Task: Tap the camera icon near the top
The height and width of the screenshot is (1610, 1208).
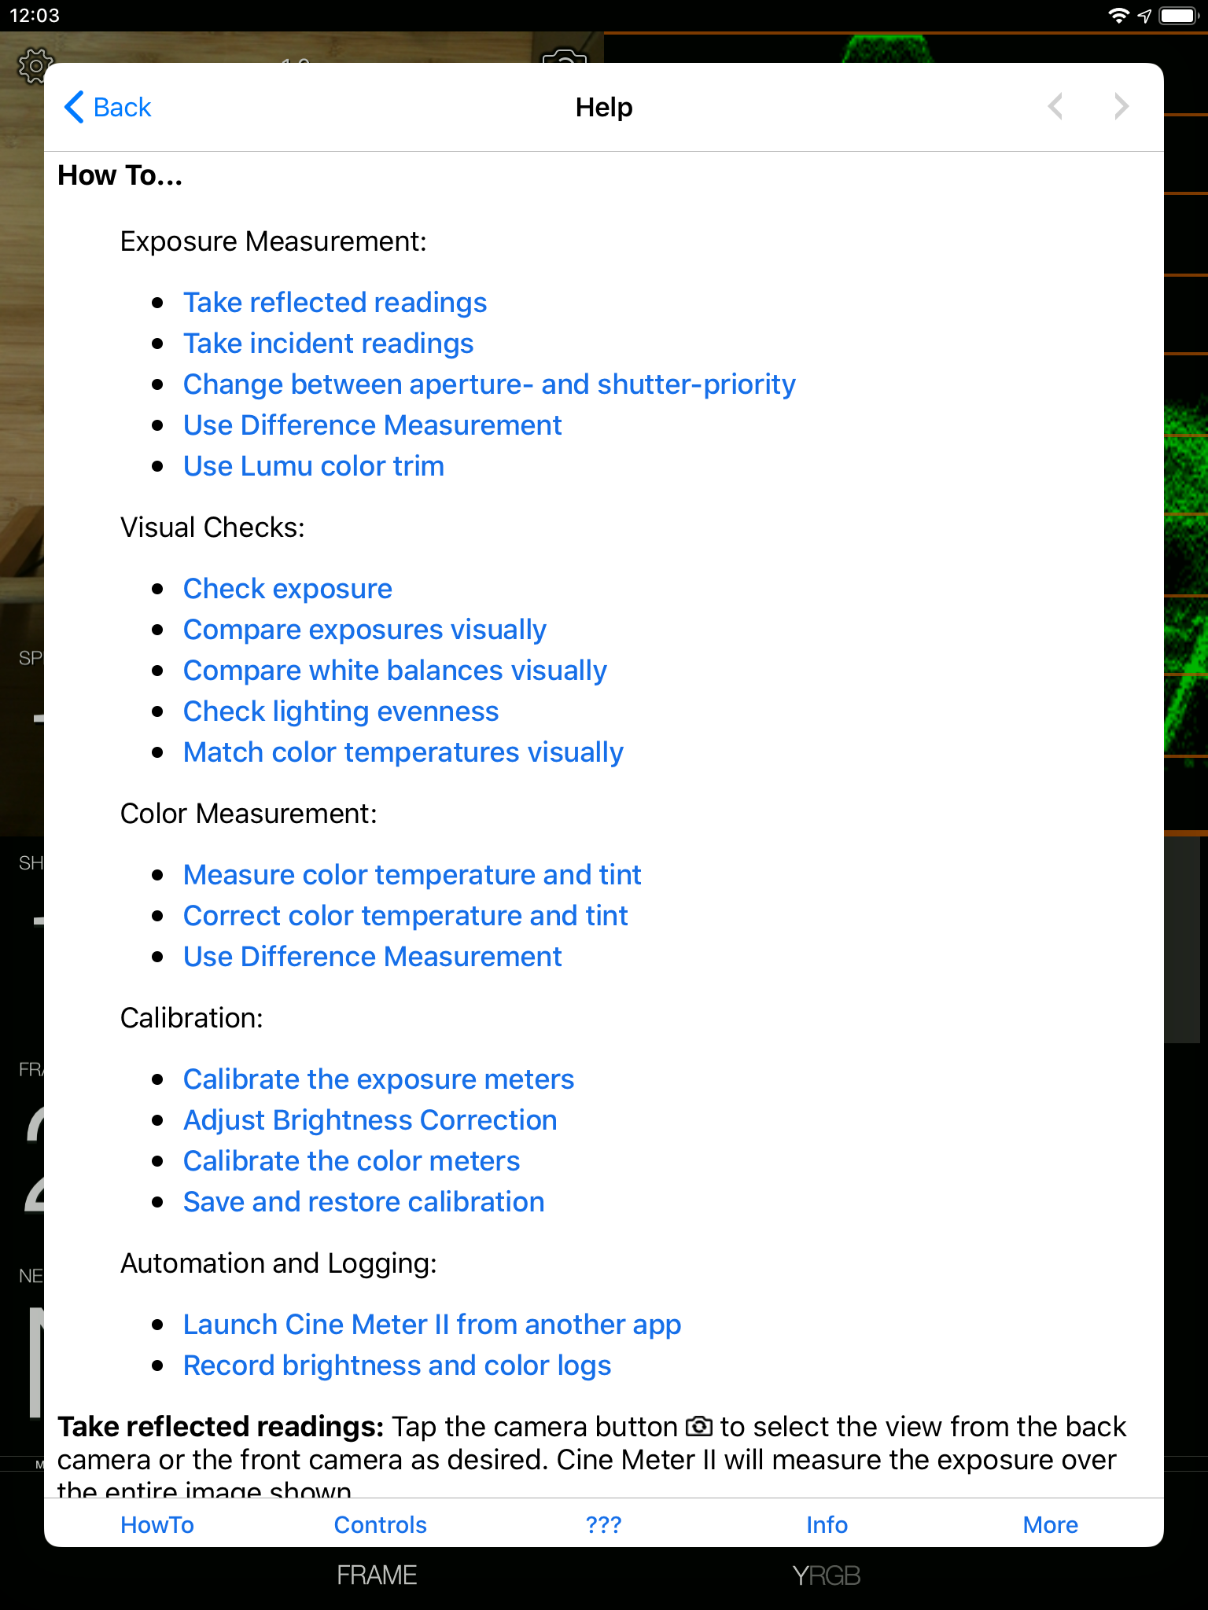Action: [563, 60]
